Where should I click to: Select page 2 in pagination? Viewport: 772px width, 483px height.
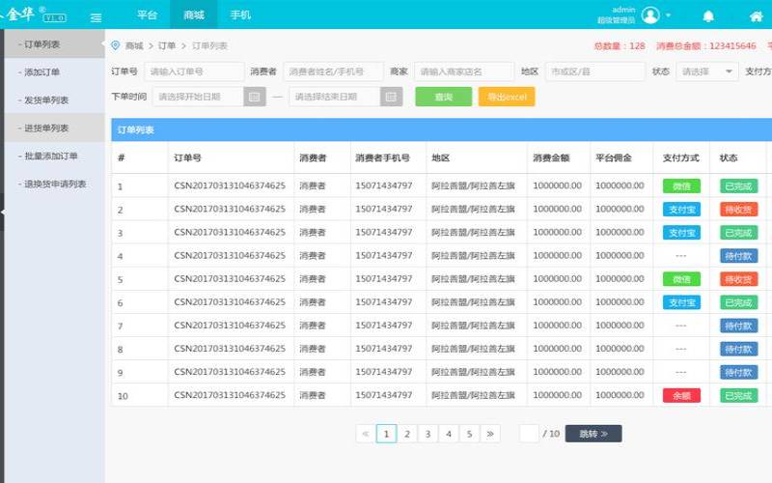coord(407,434)
